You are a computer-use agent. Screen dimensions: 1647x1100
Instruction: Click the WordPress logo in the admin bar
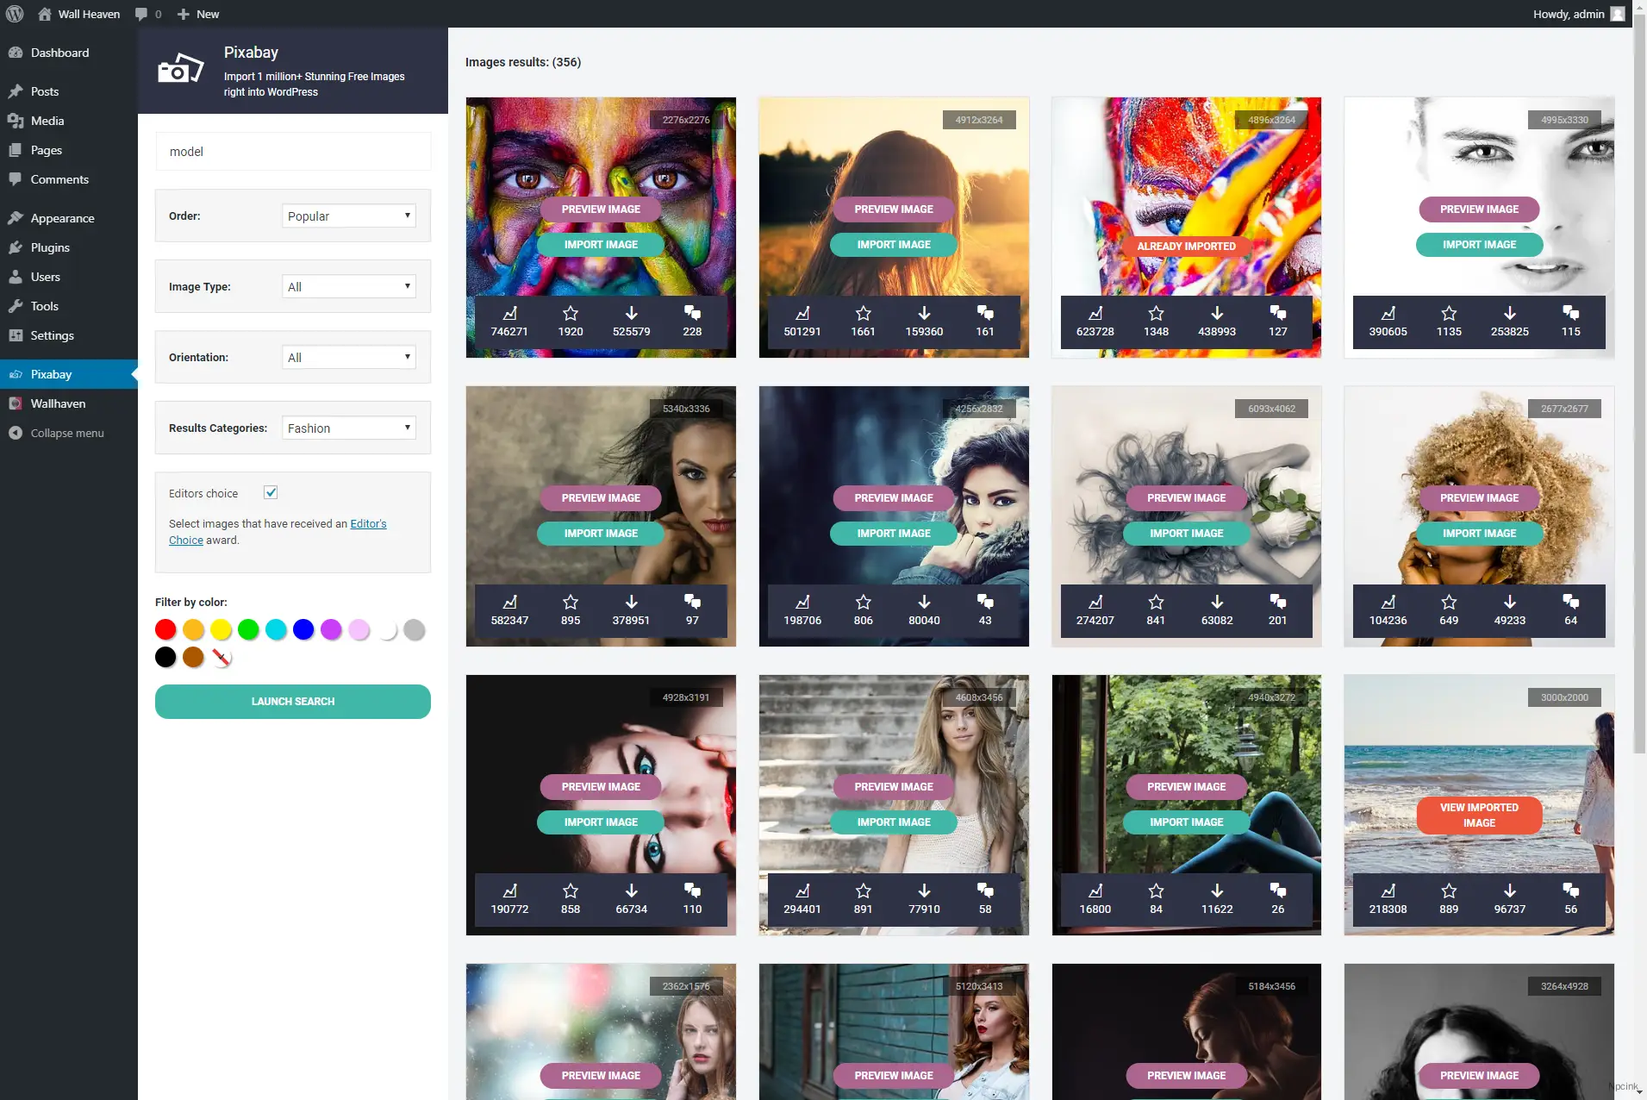point(15,14)
